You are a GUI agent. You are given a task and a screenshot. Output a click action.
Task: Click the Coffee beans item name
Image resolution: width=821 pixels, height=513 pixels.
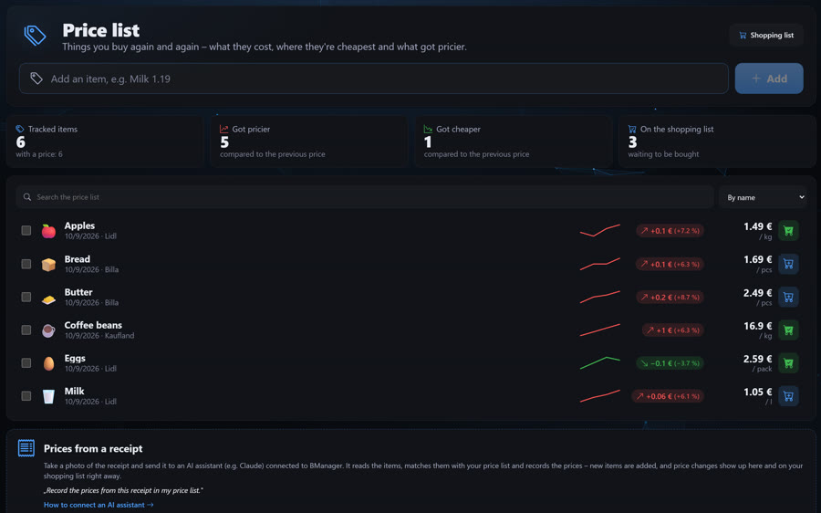click(x=93, y=325)
